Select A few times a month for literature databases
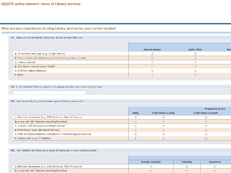The width and height of the screenshot is (231, 173). tap(206, 117)
